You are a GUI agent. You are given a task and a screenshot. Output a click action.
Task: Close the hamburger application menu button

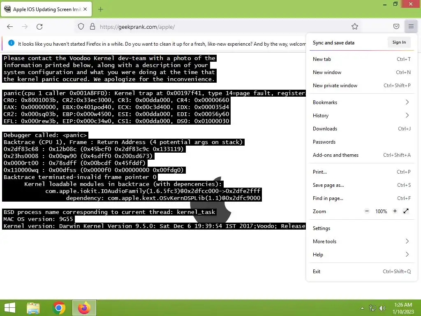tap(411, 26)
